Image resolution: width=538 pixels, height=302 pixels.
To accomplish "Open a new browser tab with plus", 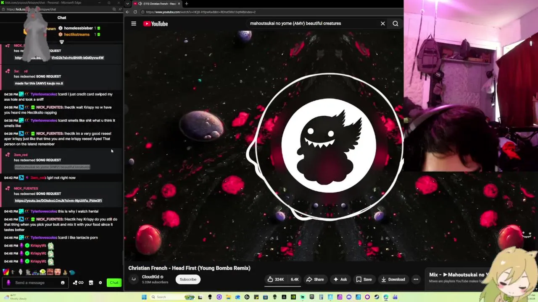I will [x=186, y=4].
